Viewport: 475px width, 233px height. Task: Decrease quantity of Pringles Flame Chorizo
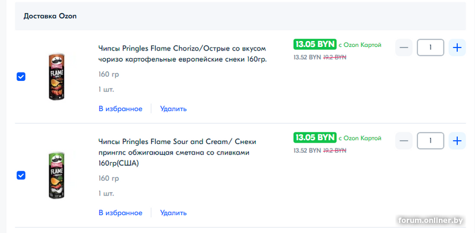pyautogui.click(x=404, y=48)
